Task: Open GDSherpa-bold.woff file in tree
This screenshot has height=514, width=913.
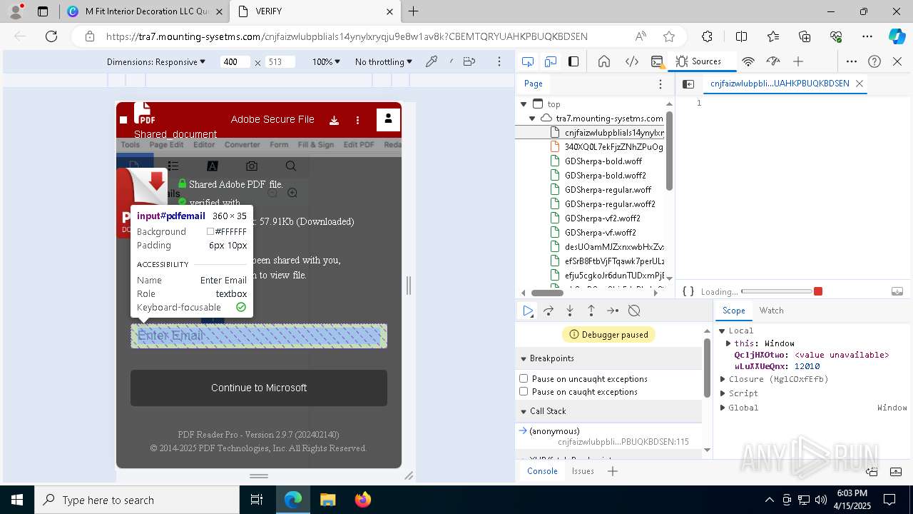Action: coord(603,161)
